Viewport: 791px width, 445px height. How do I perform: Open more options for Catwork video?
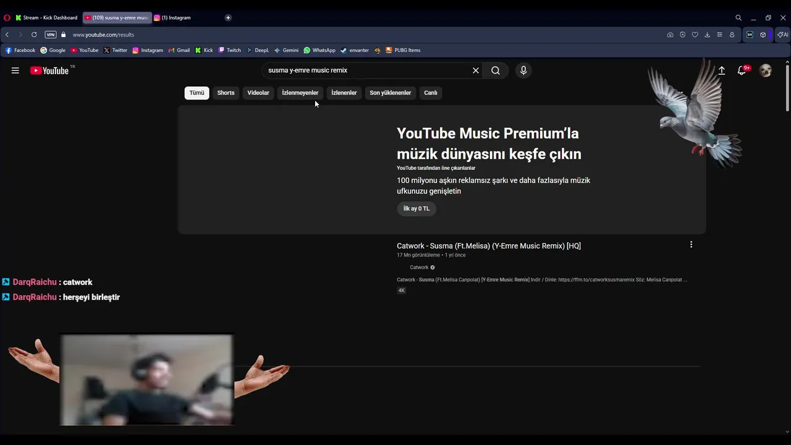pyautogui.click(x=691, y=245)
